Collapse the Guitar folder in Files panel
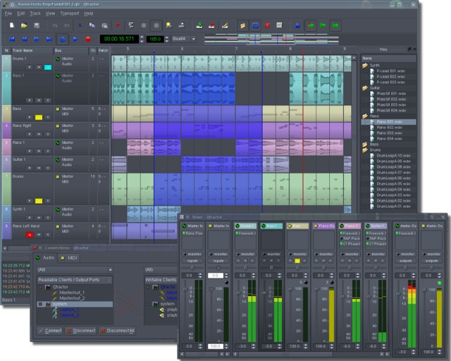This screenshot has width=451, height=361. (x=365, y=88)
